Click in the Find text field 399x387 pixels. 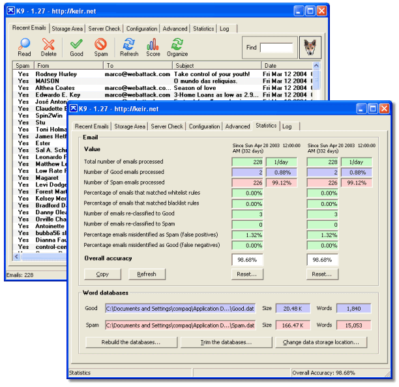coord(276,48)
